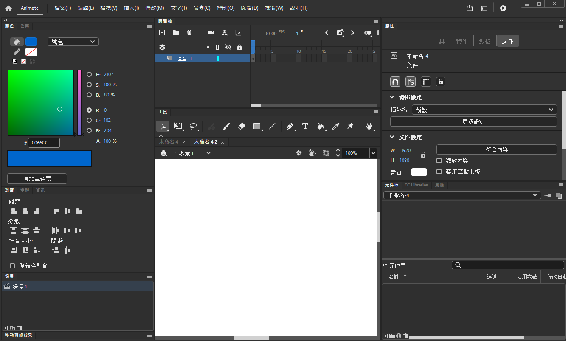Screen dimensions: 566x341
Task: Select the Paint Bucket tool
Action: coord(321,126)
